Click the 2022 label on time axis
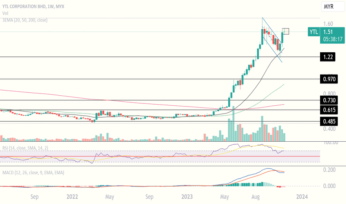This screenshot has height=204, width=346. 72,197
